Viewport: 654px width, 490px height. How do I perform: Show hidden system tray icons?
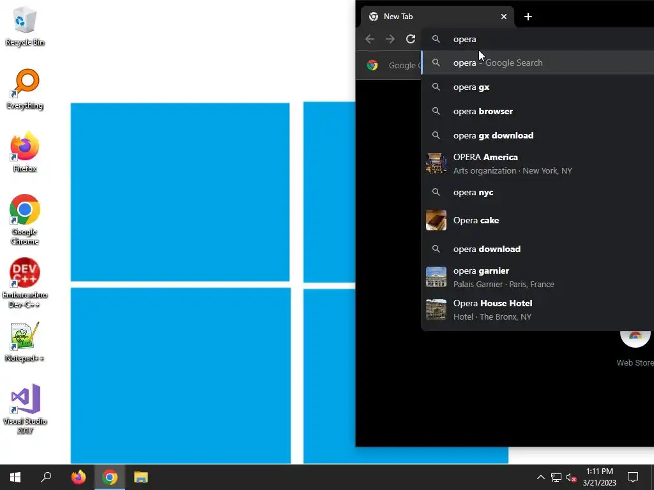tap(540, 477)
